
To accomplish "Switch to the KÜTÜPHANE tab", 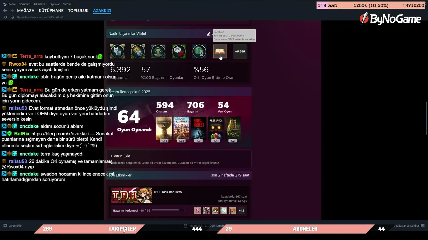I will click(x=51, y=11).
